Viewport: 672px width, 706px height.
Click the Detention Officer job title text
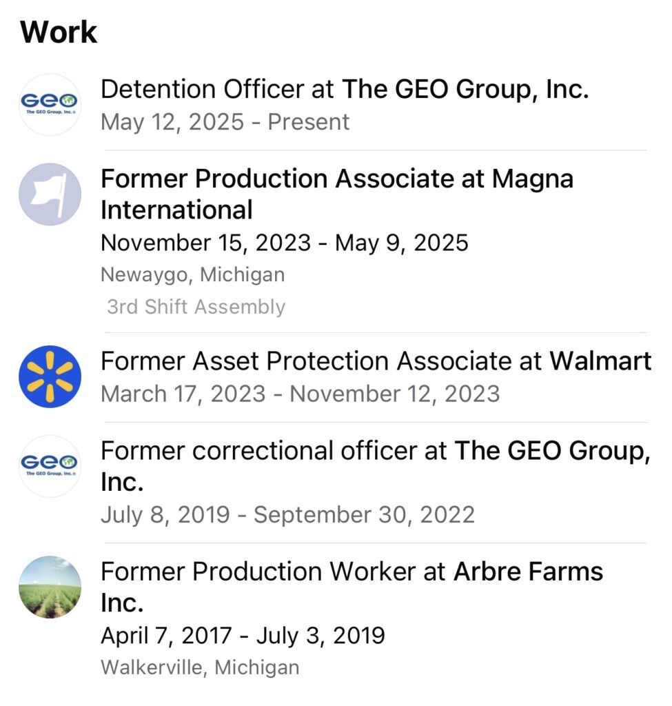pos(202,89)
